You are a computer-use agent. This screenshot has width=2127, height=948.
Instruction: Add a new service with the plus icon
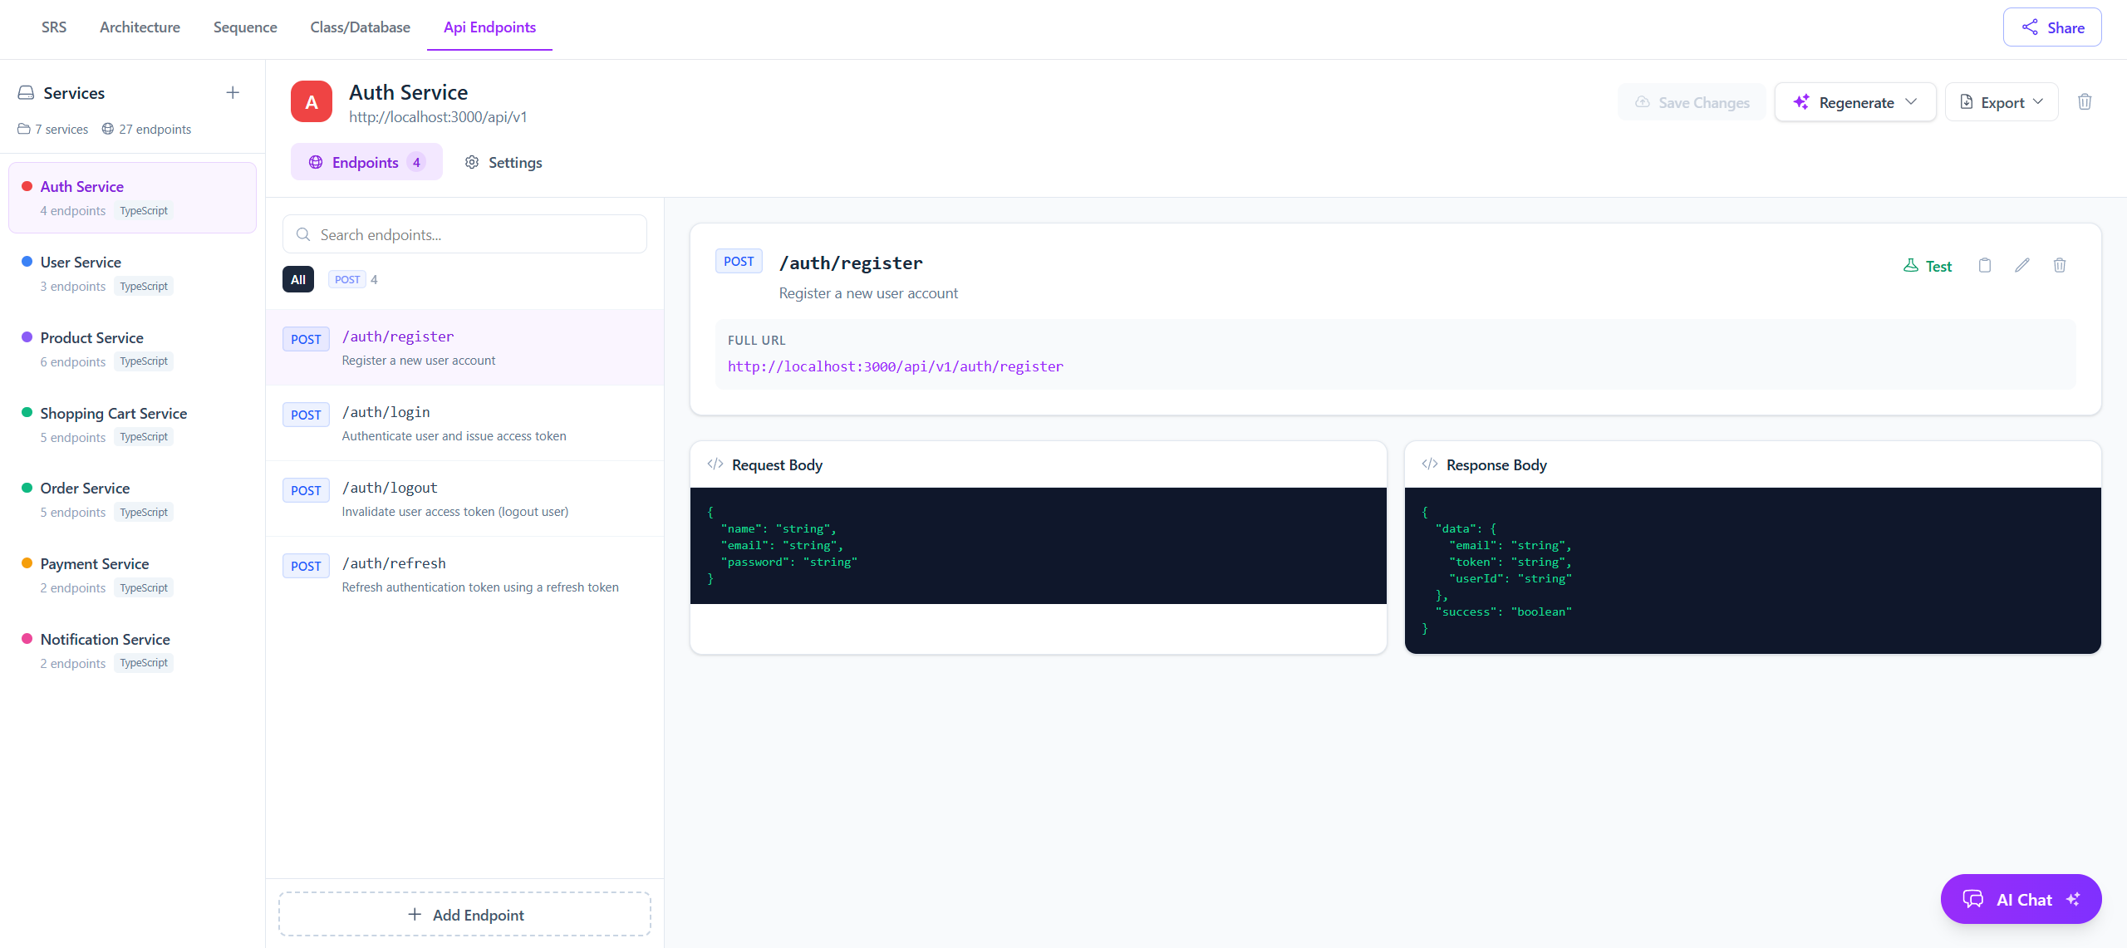tap(233, 92)
